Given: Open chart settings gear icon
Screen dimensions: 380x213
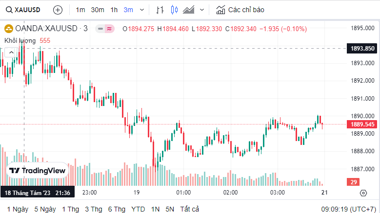Looking at the screenshot, I should [363, 193].
